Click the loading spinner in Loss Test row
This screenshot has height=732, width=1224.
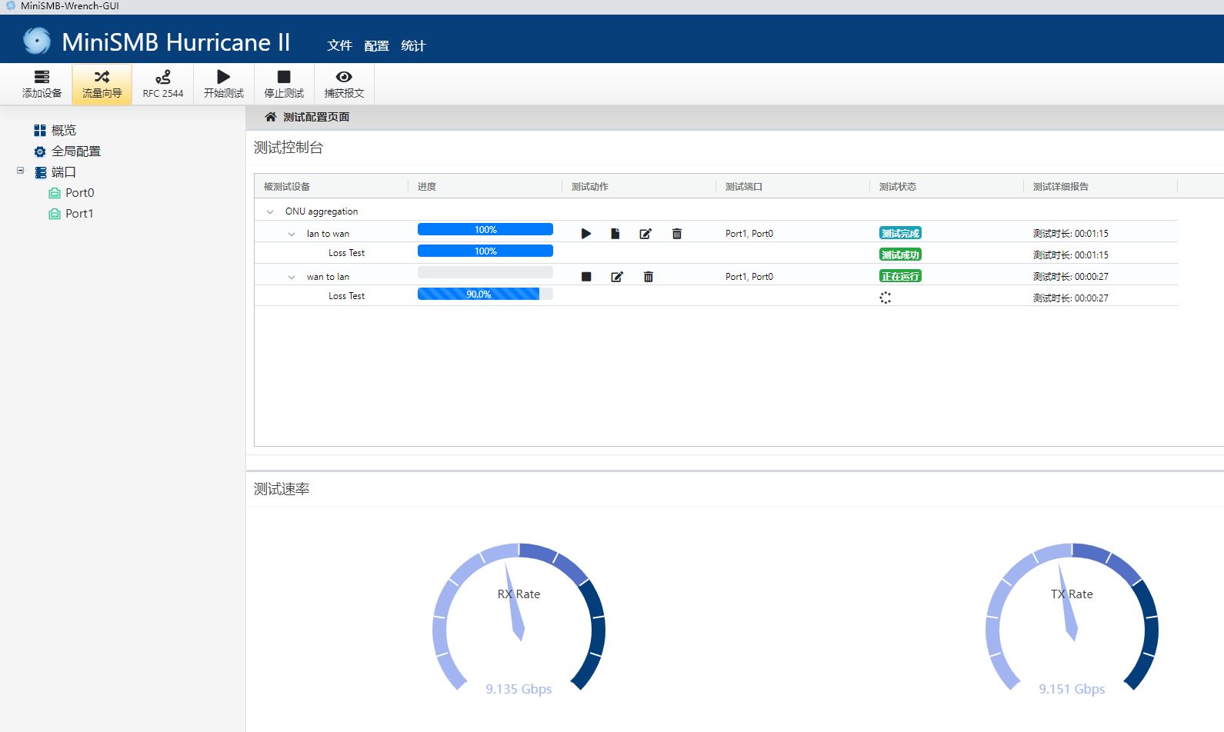(885, 298)
